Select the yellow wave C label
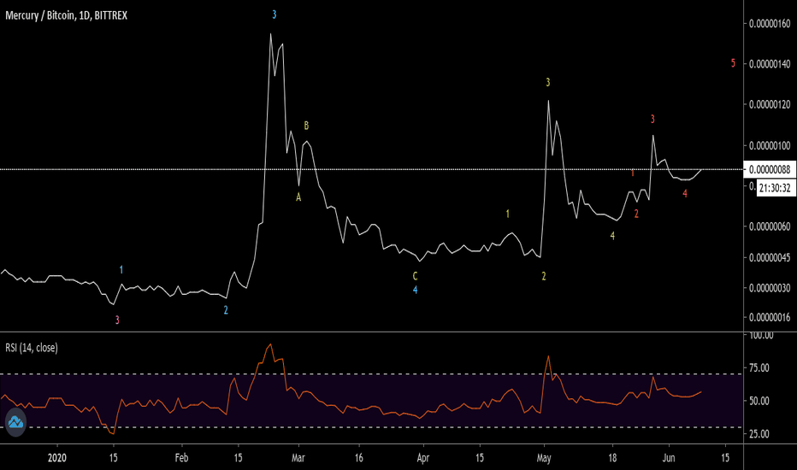This screenshot has height=470, width=797. pyautogui.click(x=415, y=276)
